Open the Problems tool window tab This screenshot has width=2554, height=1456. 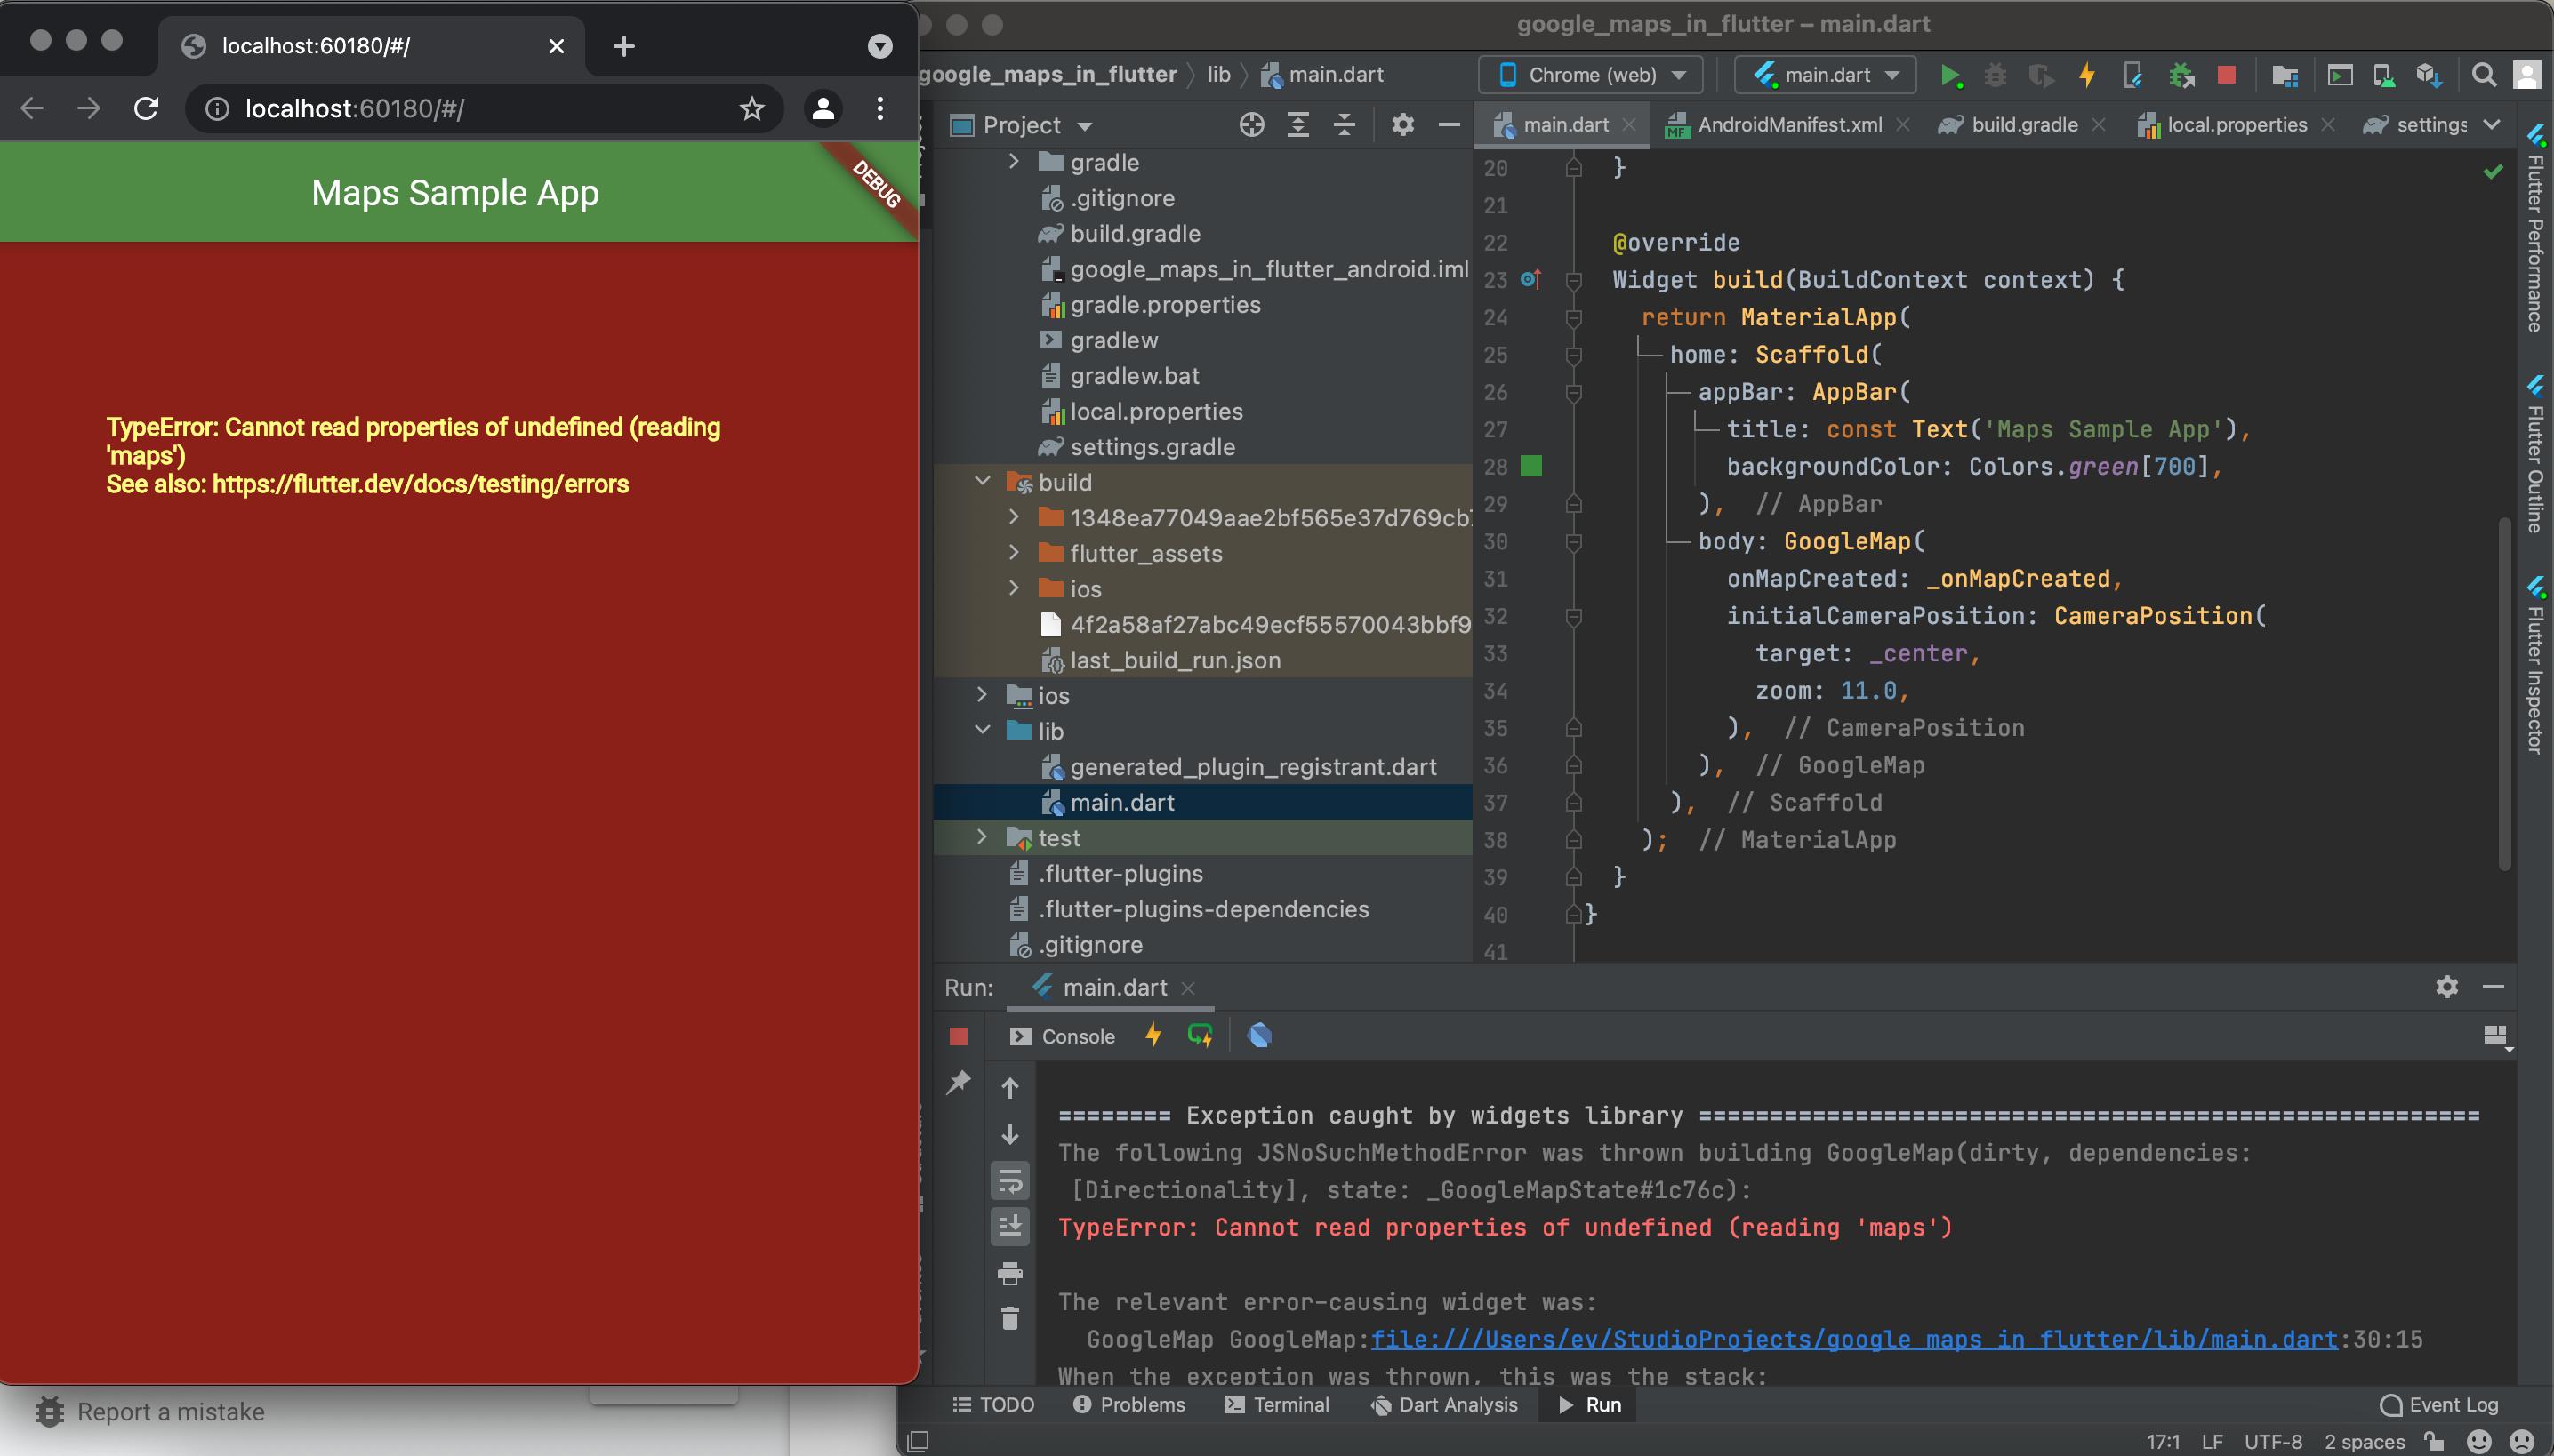point(1128,1405)
